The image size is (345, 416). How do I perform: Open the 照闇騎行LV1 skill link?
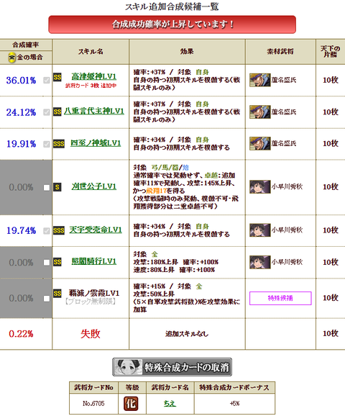coord(94,261)
